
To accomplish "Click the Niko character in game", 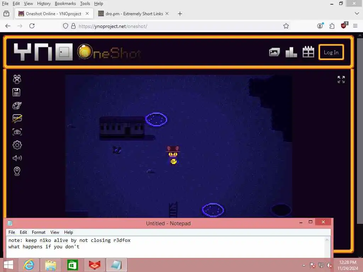I will (173, 155).
